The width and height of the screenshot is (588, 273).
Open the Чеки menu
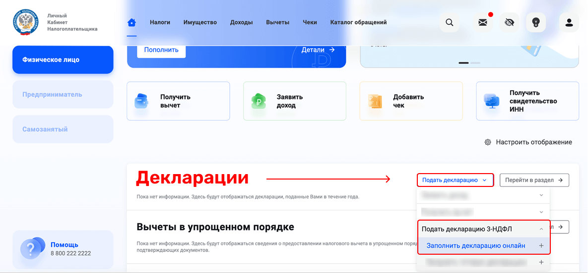click(310, 22)
